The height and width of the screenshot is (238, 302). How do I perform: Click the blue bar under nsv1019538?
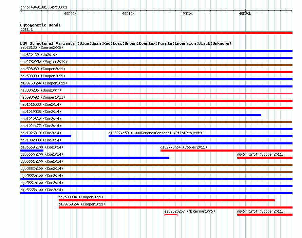140,115
